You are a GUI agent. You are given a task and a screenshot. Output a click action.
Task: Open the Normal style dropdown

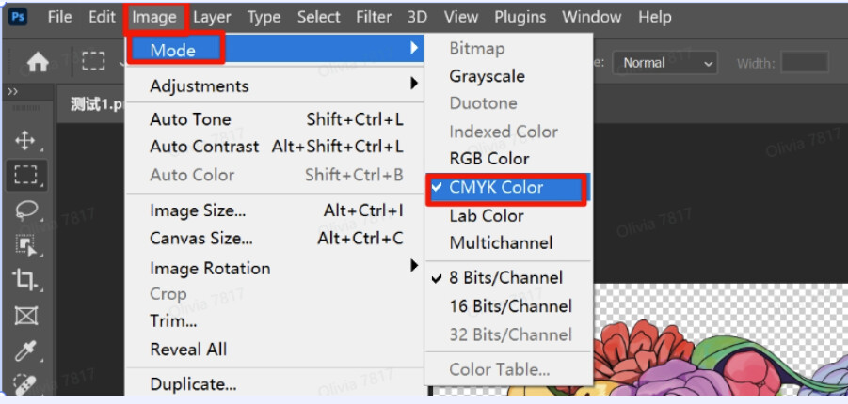pos(664,63)
